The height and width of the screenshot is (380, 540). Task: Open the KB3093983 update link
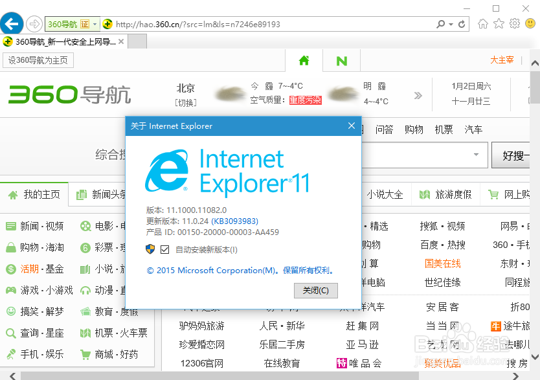[x=234, y=221]
